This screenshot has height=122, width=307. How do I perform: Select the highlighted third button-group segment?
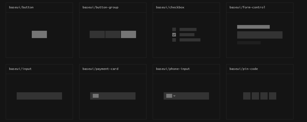tap(128, 34)
